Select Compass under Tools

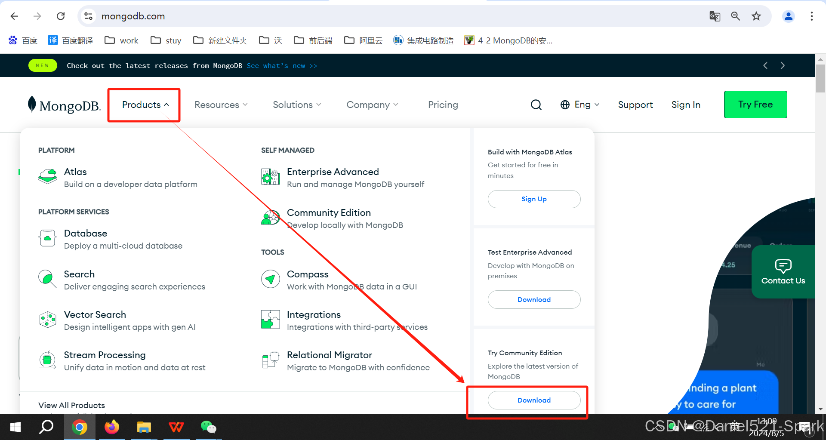[x=308, y=274]
